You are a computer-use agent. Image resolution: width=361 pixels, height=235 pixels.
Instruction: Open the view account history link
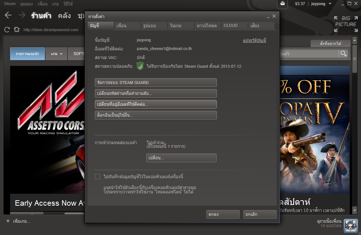[255, 41]
